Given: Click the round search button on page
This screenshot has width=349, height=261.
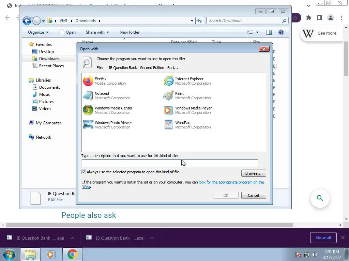Looking at the screenshot, I should tap(320, 198).
